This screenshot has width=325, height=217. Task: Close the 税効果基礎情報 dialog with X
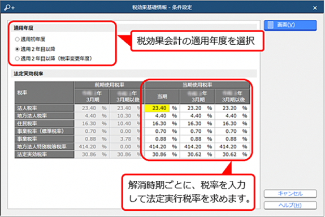point(315,8)
